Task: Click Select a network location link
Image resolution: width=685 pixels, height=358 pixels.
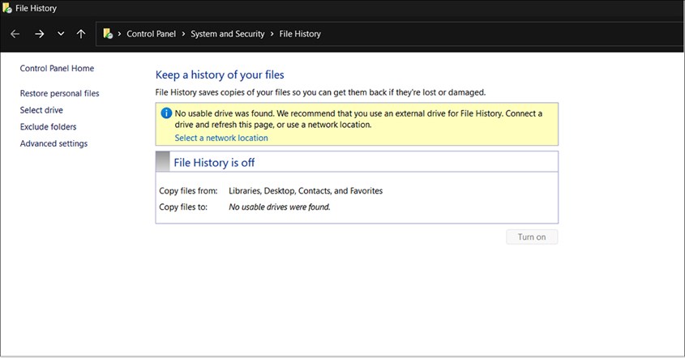Action: [x=221, y=138]
